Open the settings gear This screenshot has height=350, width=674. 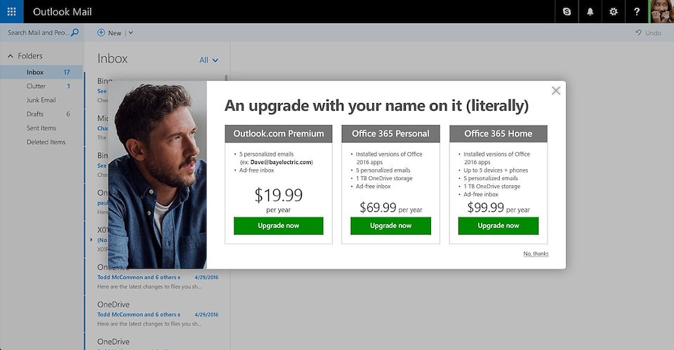pos(614,11)
